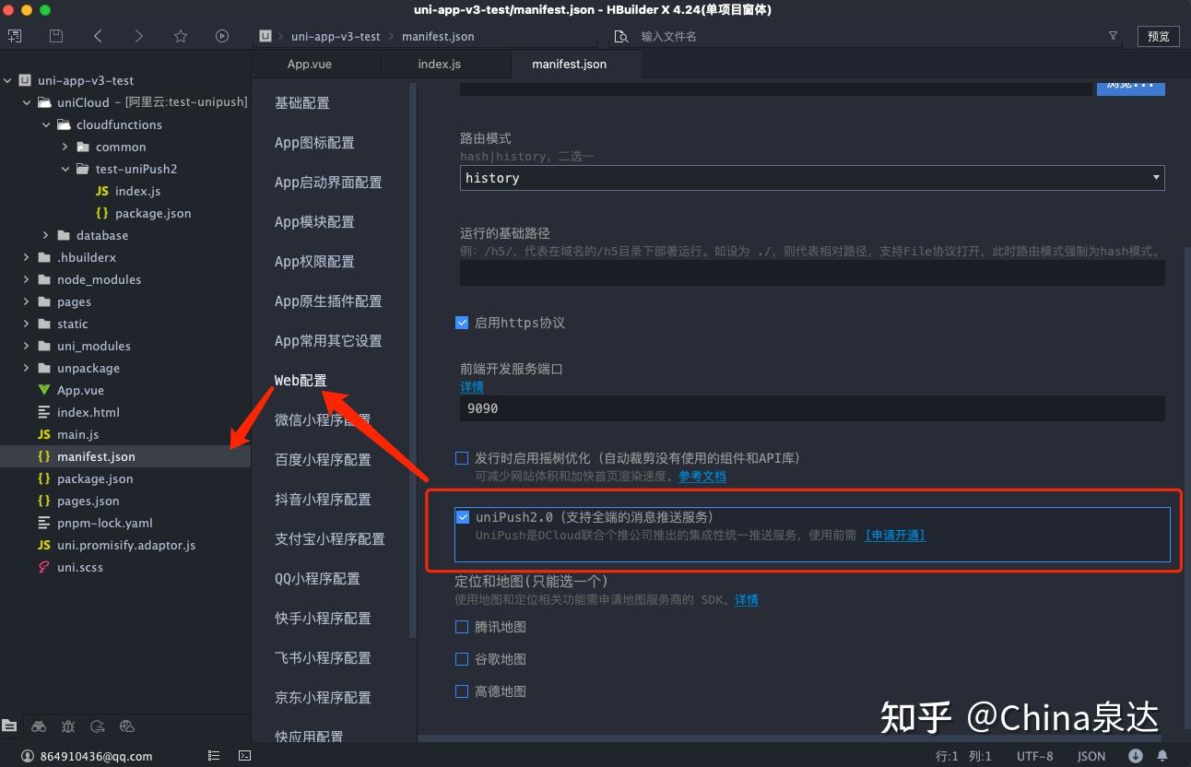Save the file using the save icon
1191x767 pixels.
(56, 36)
